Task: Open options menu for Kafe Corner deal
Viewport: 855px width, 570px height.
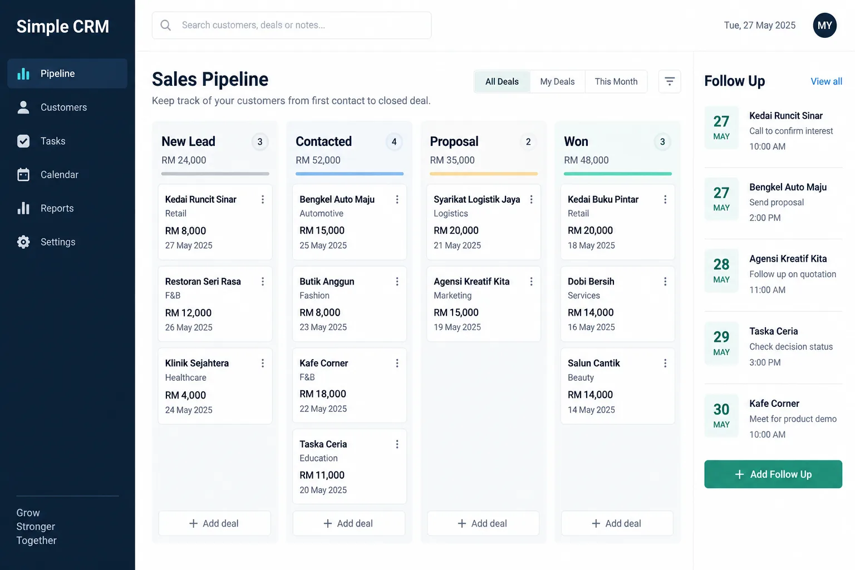Action: 397,363
